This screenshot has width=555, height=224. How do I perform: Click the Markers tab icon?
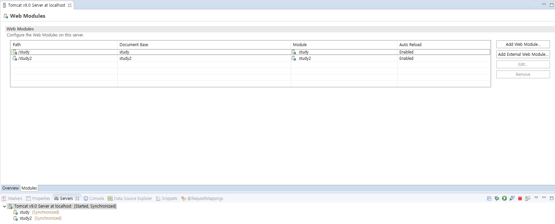[4, 199]
